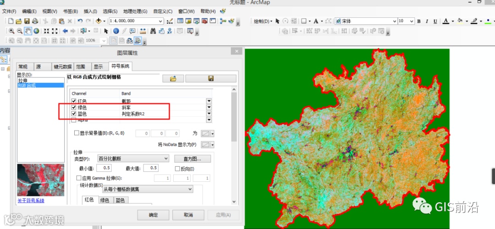Image resolution: width=495 pixels, height=229 pixels.
Task: Go back to previous extent
Action: point(65,31)
